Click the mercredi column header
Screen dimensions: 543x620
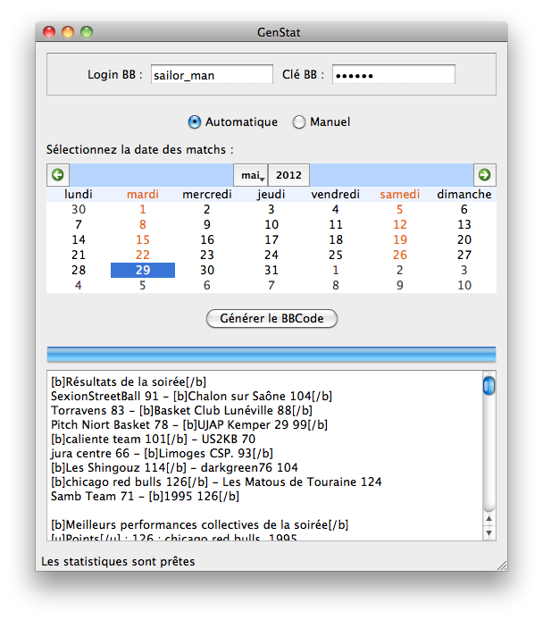click(x=207, y=194)
